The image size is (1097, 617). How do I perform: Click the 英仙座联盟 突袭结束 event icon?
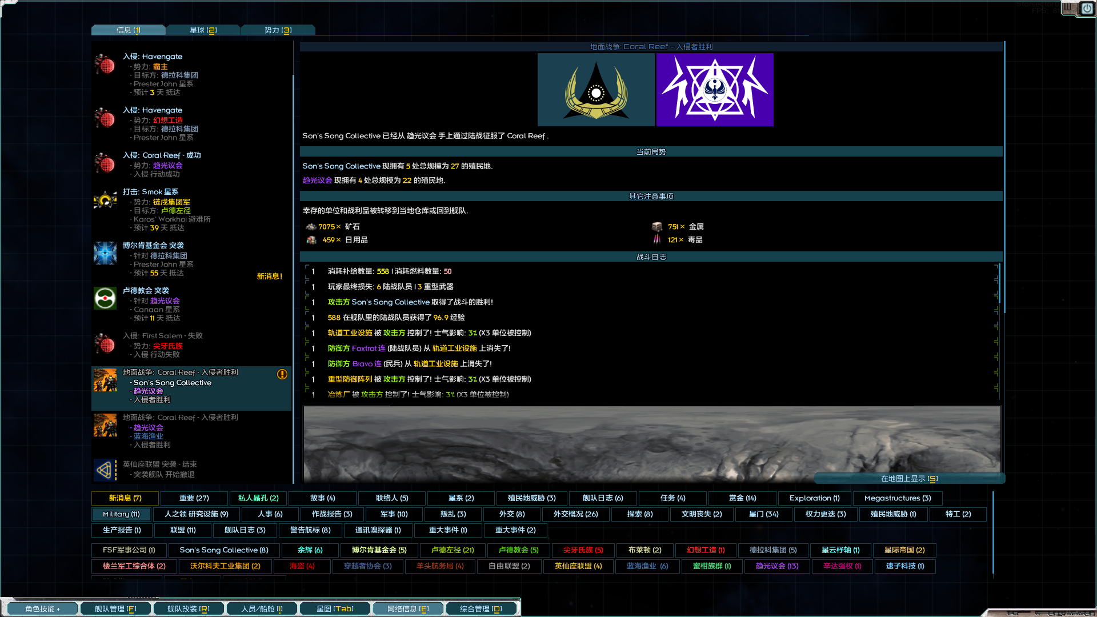click(105, 470)
